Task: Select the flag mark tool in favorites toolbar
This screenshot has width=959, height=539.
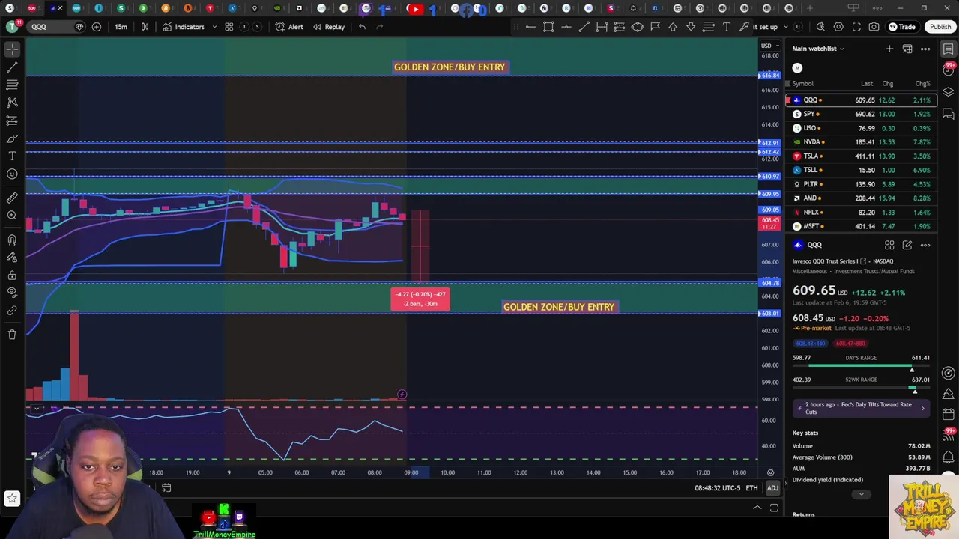Action: [x=655, y=27]
